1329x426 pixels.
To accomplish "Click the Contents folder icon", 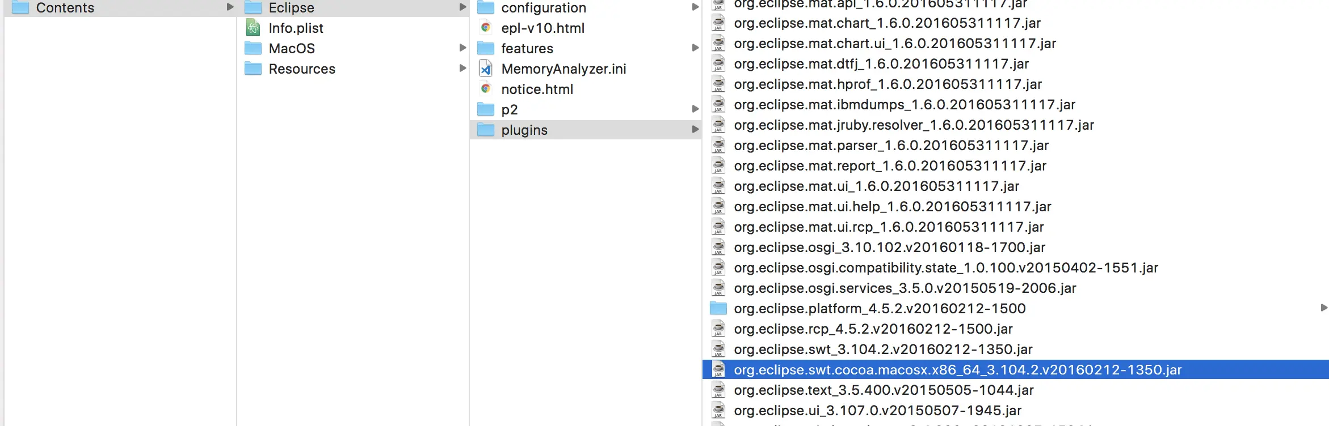I will [20, 7].
